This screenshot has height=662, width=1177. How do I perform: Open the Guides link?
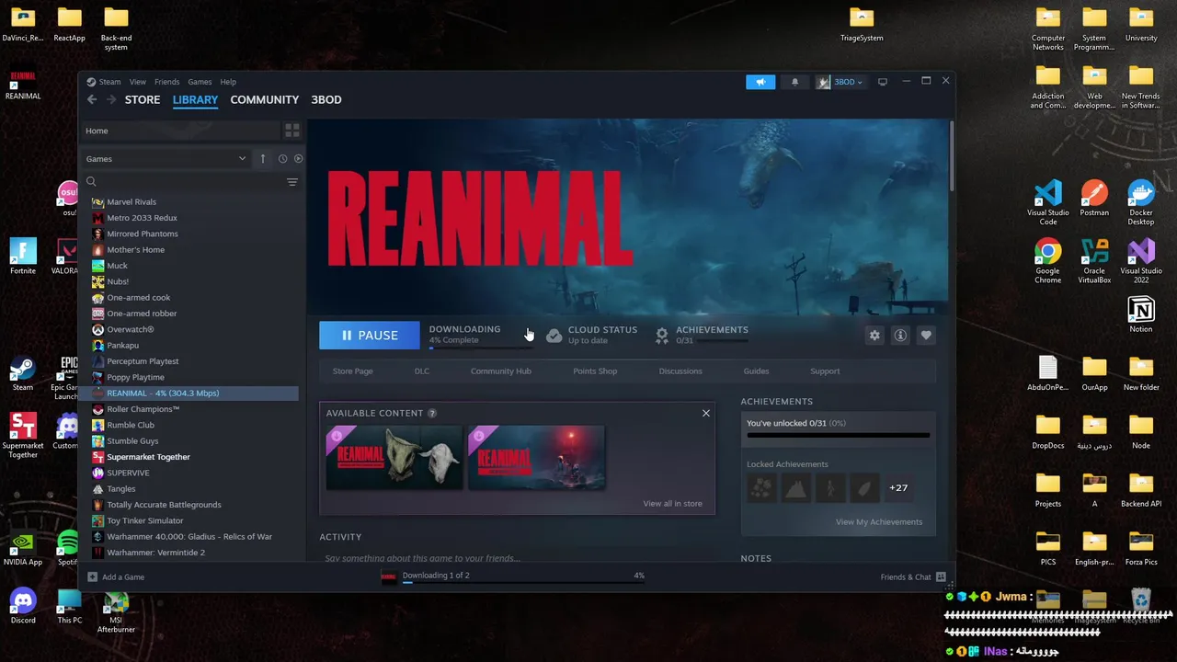(x=756, y=371)
